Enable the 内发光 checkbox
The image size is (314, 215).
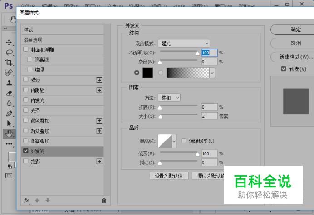[25, 100]
